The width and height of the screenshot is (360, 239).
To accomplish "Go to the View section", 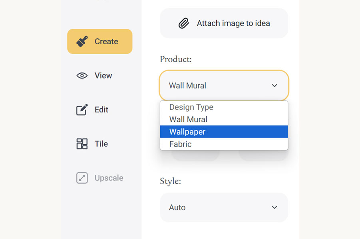I will click(100, 76).
